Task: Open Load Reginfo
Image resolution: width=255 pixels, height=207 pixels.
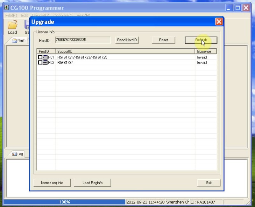Action: [x=92, y=183]
